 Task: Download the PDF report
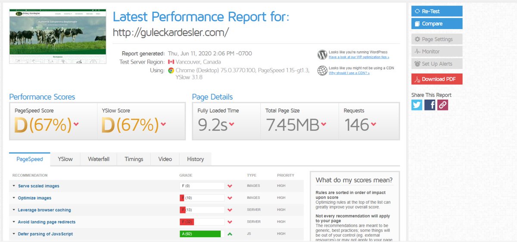(437, 79)
